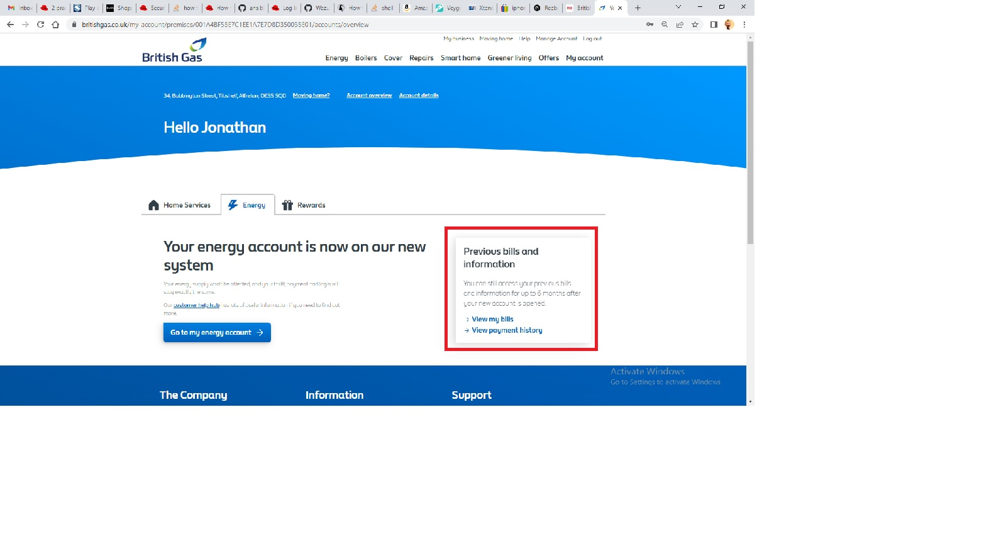Image resolution: width=1006 pixels, height=541 pixels.
Task: Log out of the British Gas account
Action: [592, 39]
